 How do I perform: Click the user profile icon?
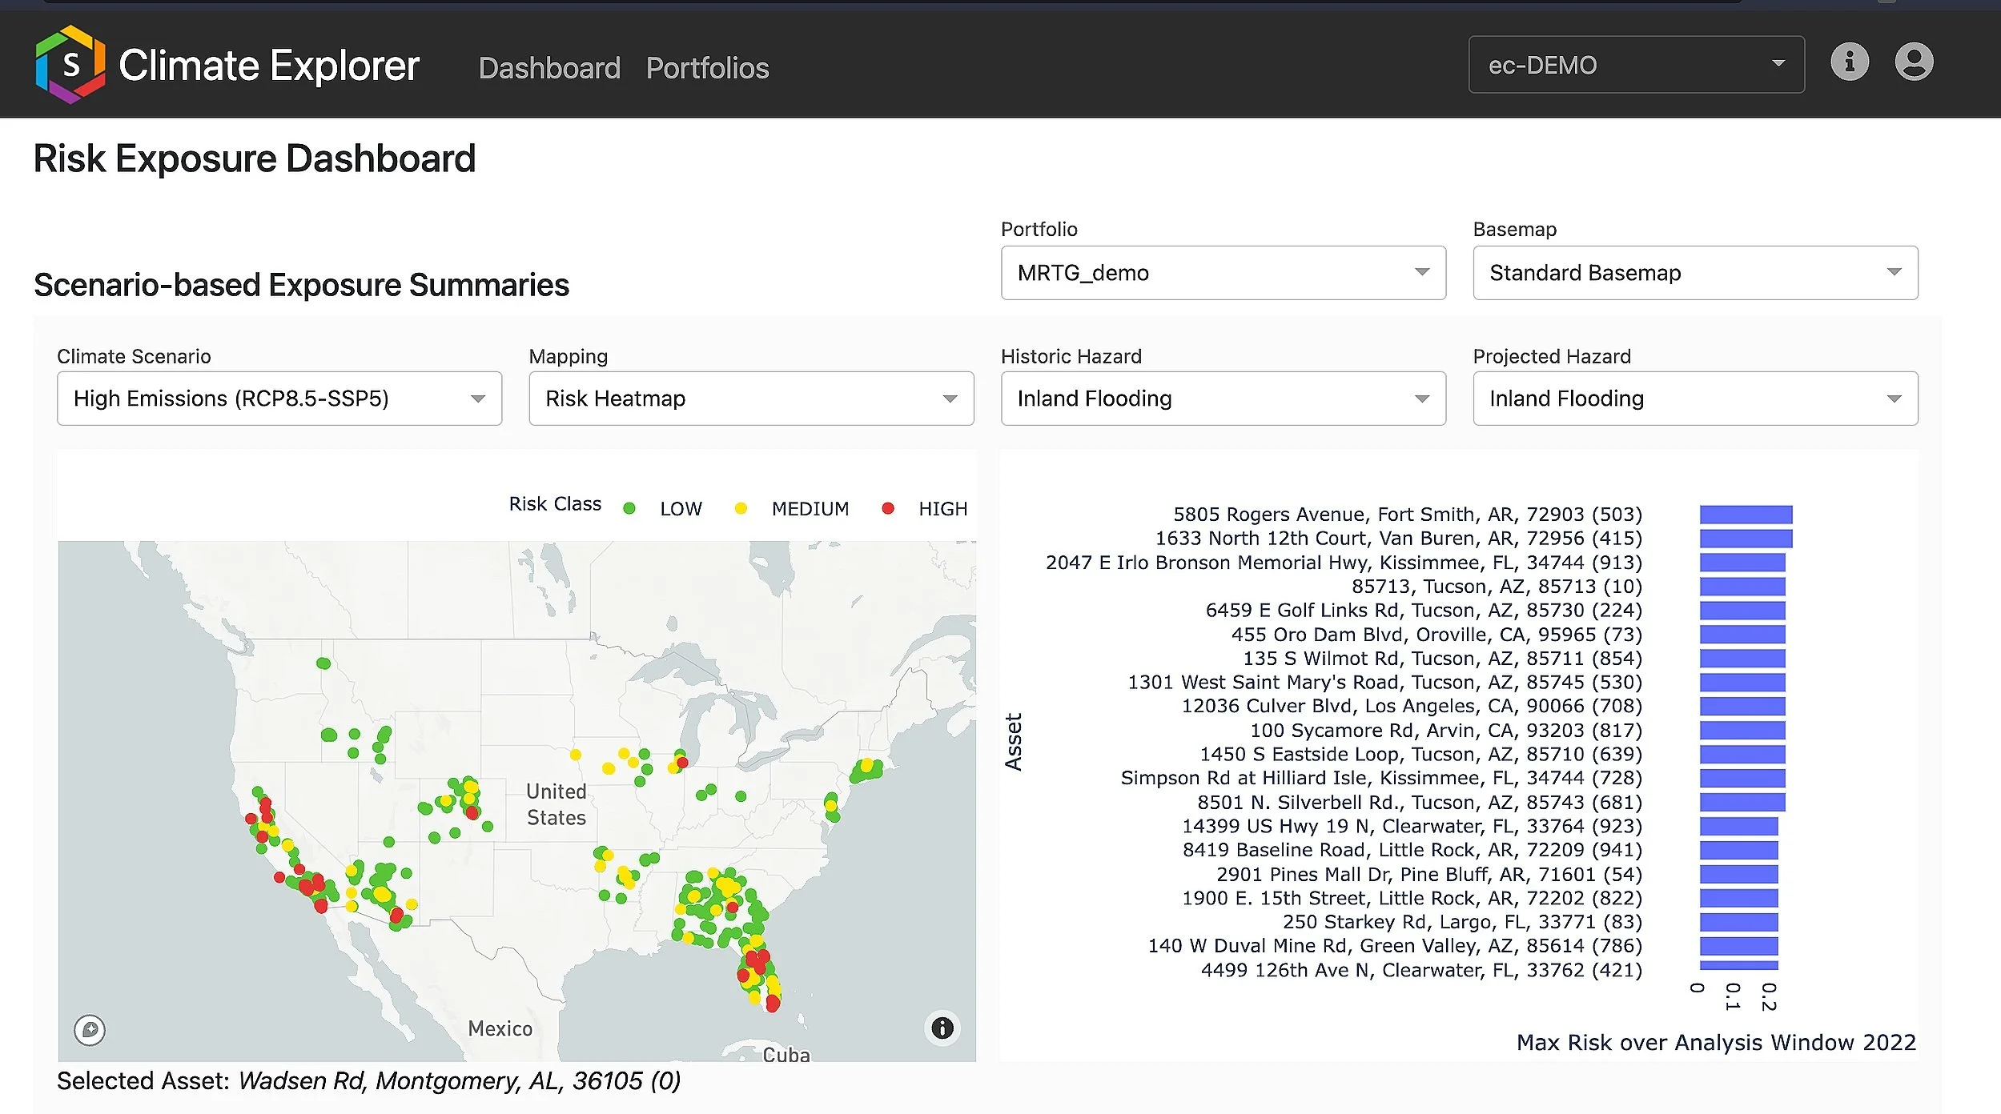click(1915, 62)
